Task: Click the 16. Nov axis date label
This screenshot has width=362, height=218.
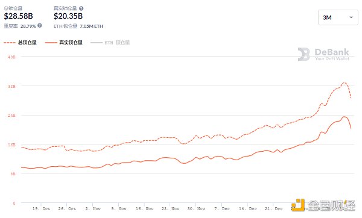Action: 145,209
